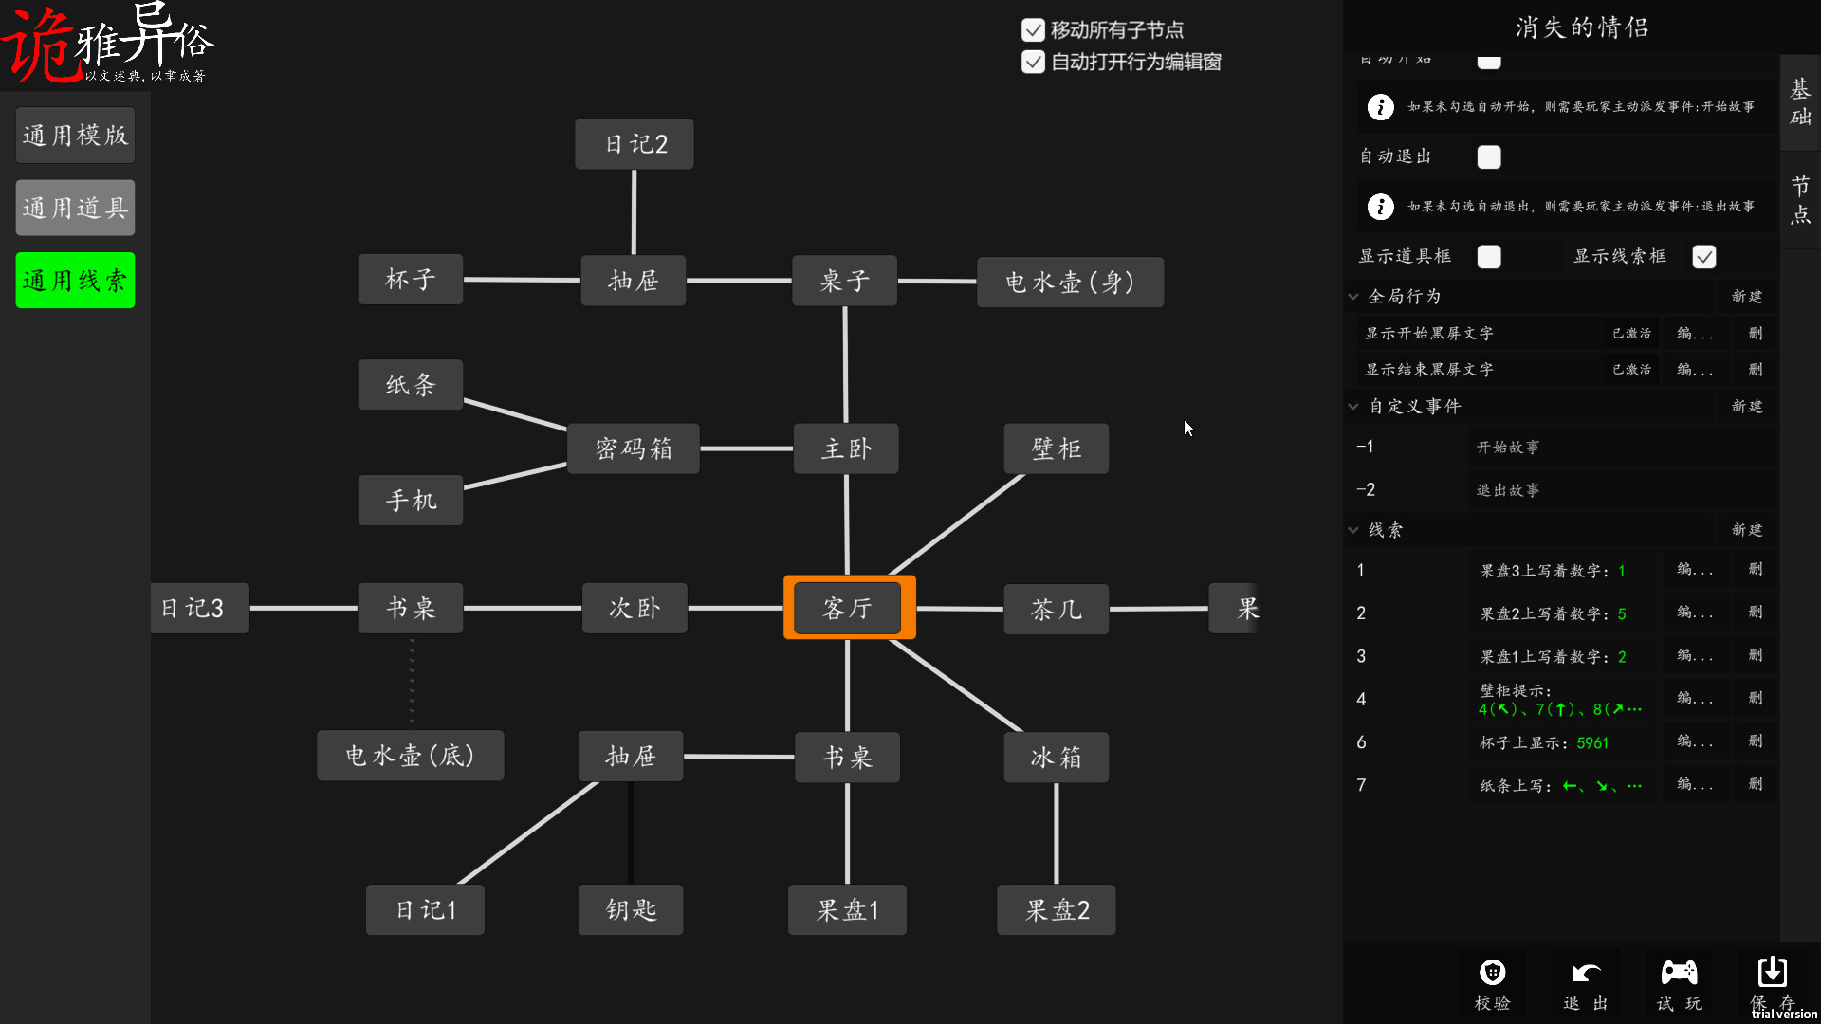The height and width of the screenshot is (1024, 1821).
Task: Collapse the 线索 section
Action: click(1354, 530)
